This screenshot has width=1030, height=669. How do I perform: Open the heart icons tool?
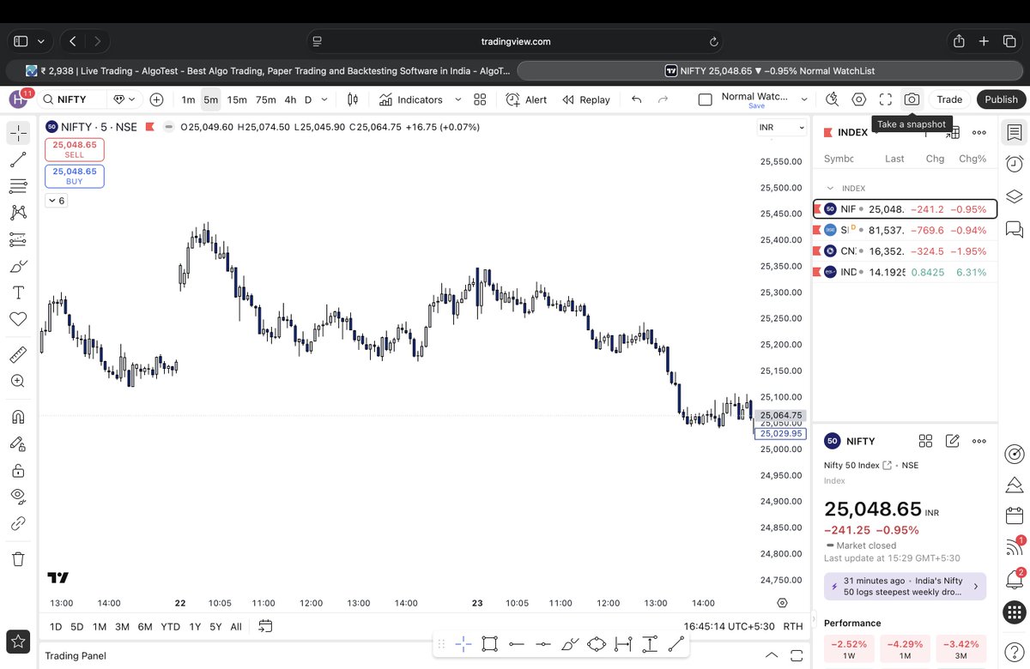point(18,319)
